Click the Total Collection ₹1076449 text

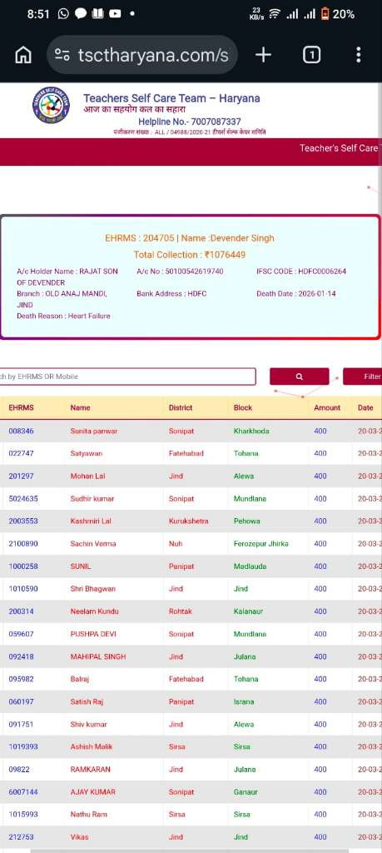coord(190,255)
